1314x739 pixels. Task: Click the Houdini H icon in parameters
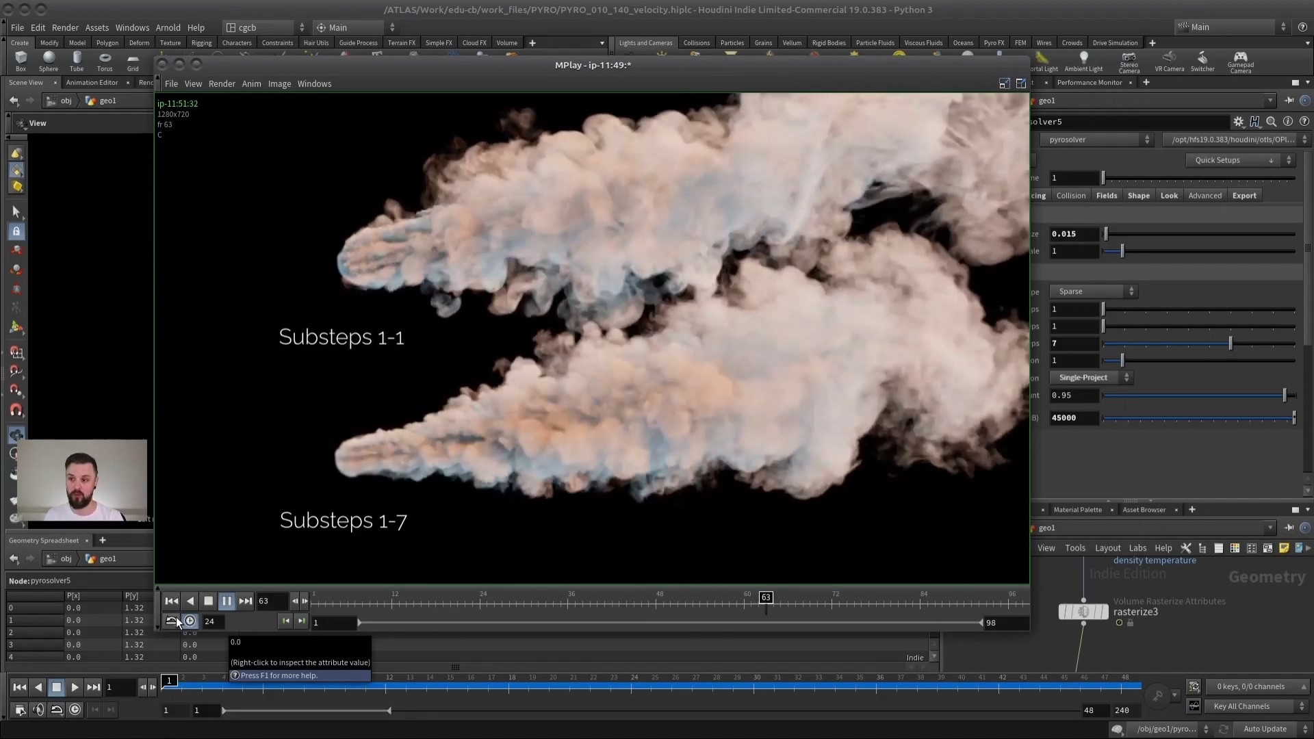click(x=1254, y=122)
